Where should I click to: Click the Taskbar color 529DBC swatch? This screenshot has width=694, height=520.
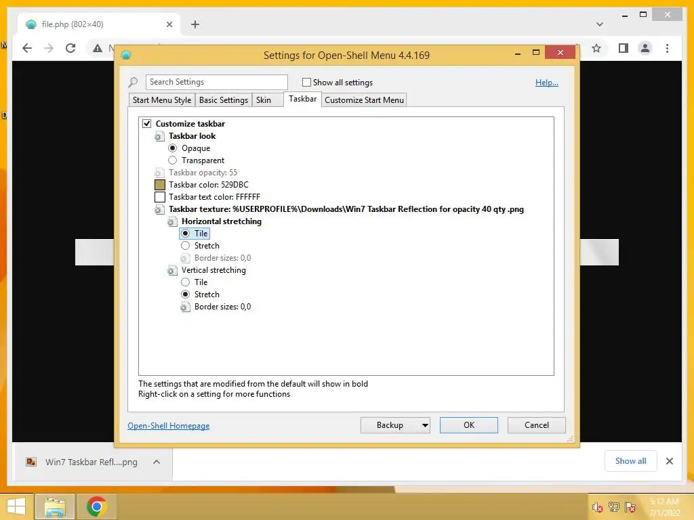click(x=160, y=185)
